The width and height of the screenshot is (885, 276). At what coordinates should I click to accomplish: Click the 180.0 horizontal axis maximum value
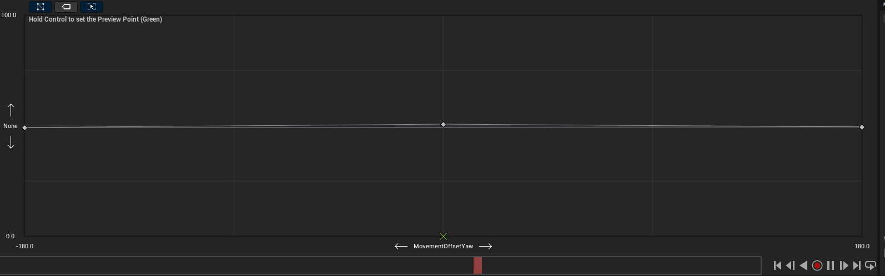[862, 246]
